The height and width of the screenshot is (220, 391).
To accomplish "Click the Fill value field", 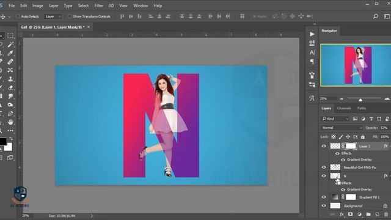I will pos(384,137).
